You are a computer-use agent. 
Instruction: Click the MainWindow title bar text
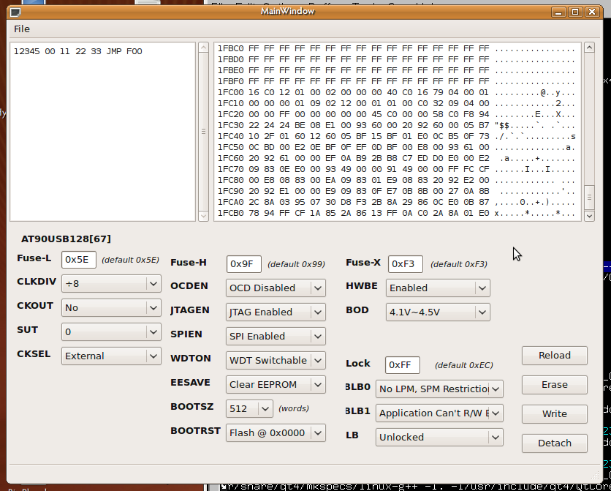287,11
